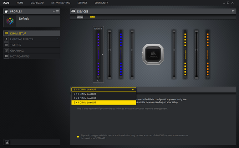The height and width of the screenshot is (148, 239).
Task: Select the empty slot left of the cooler
Action: pos(132,54)
